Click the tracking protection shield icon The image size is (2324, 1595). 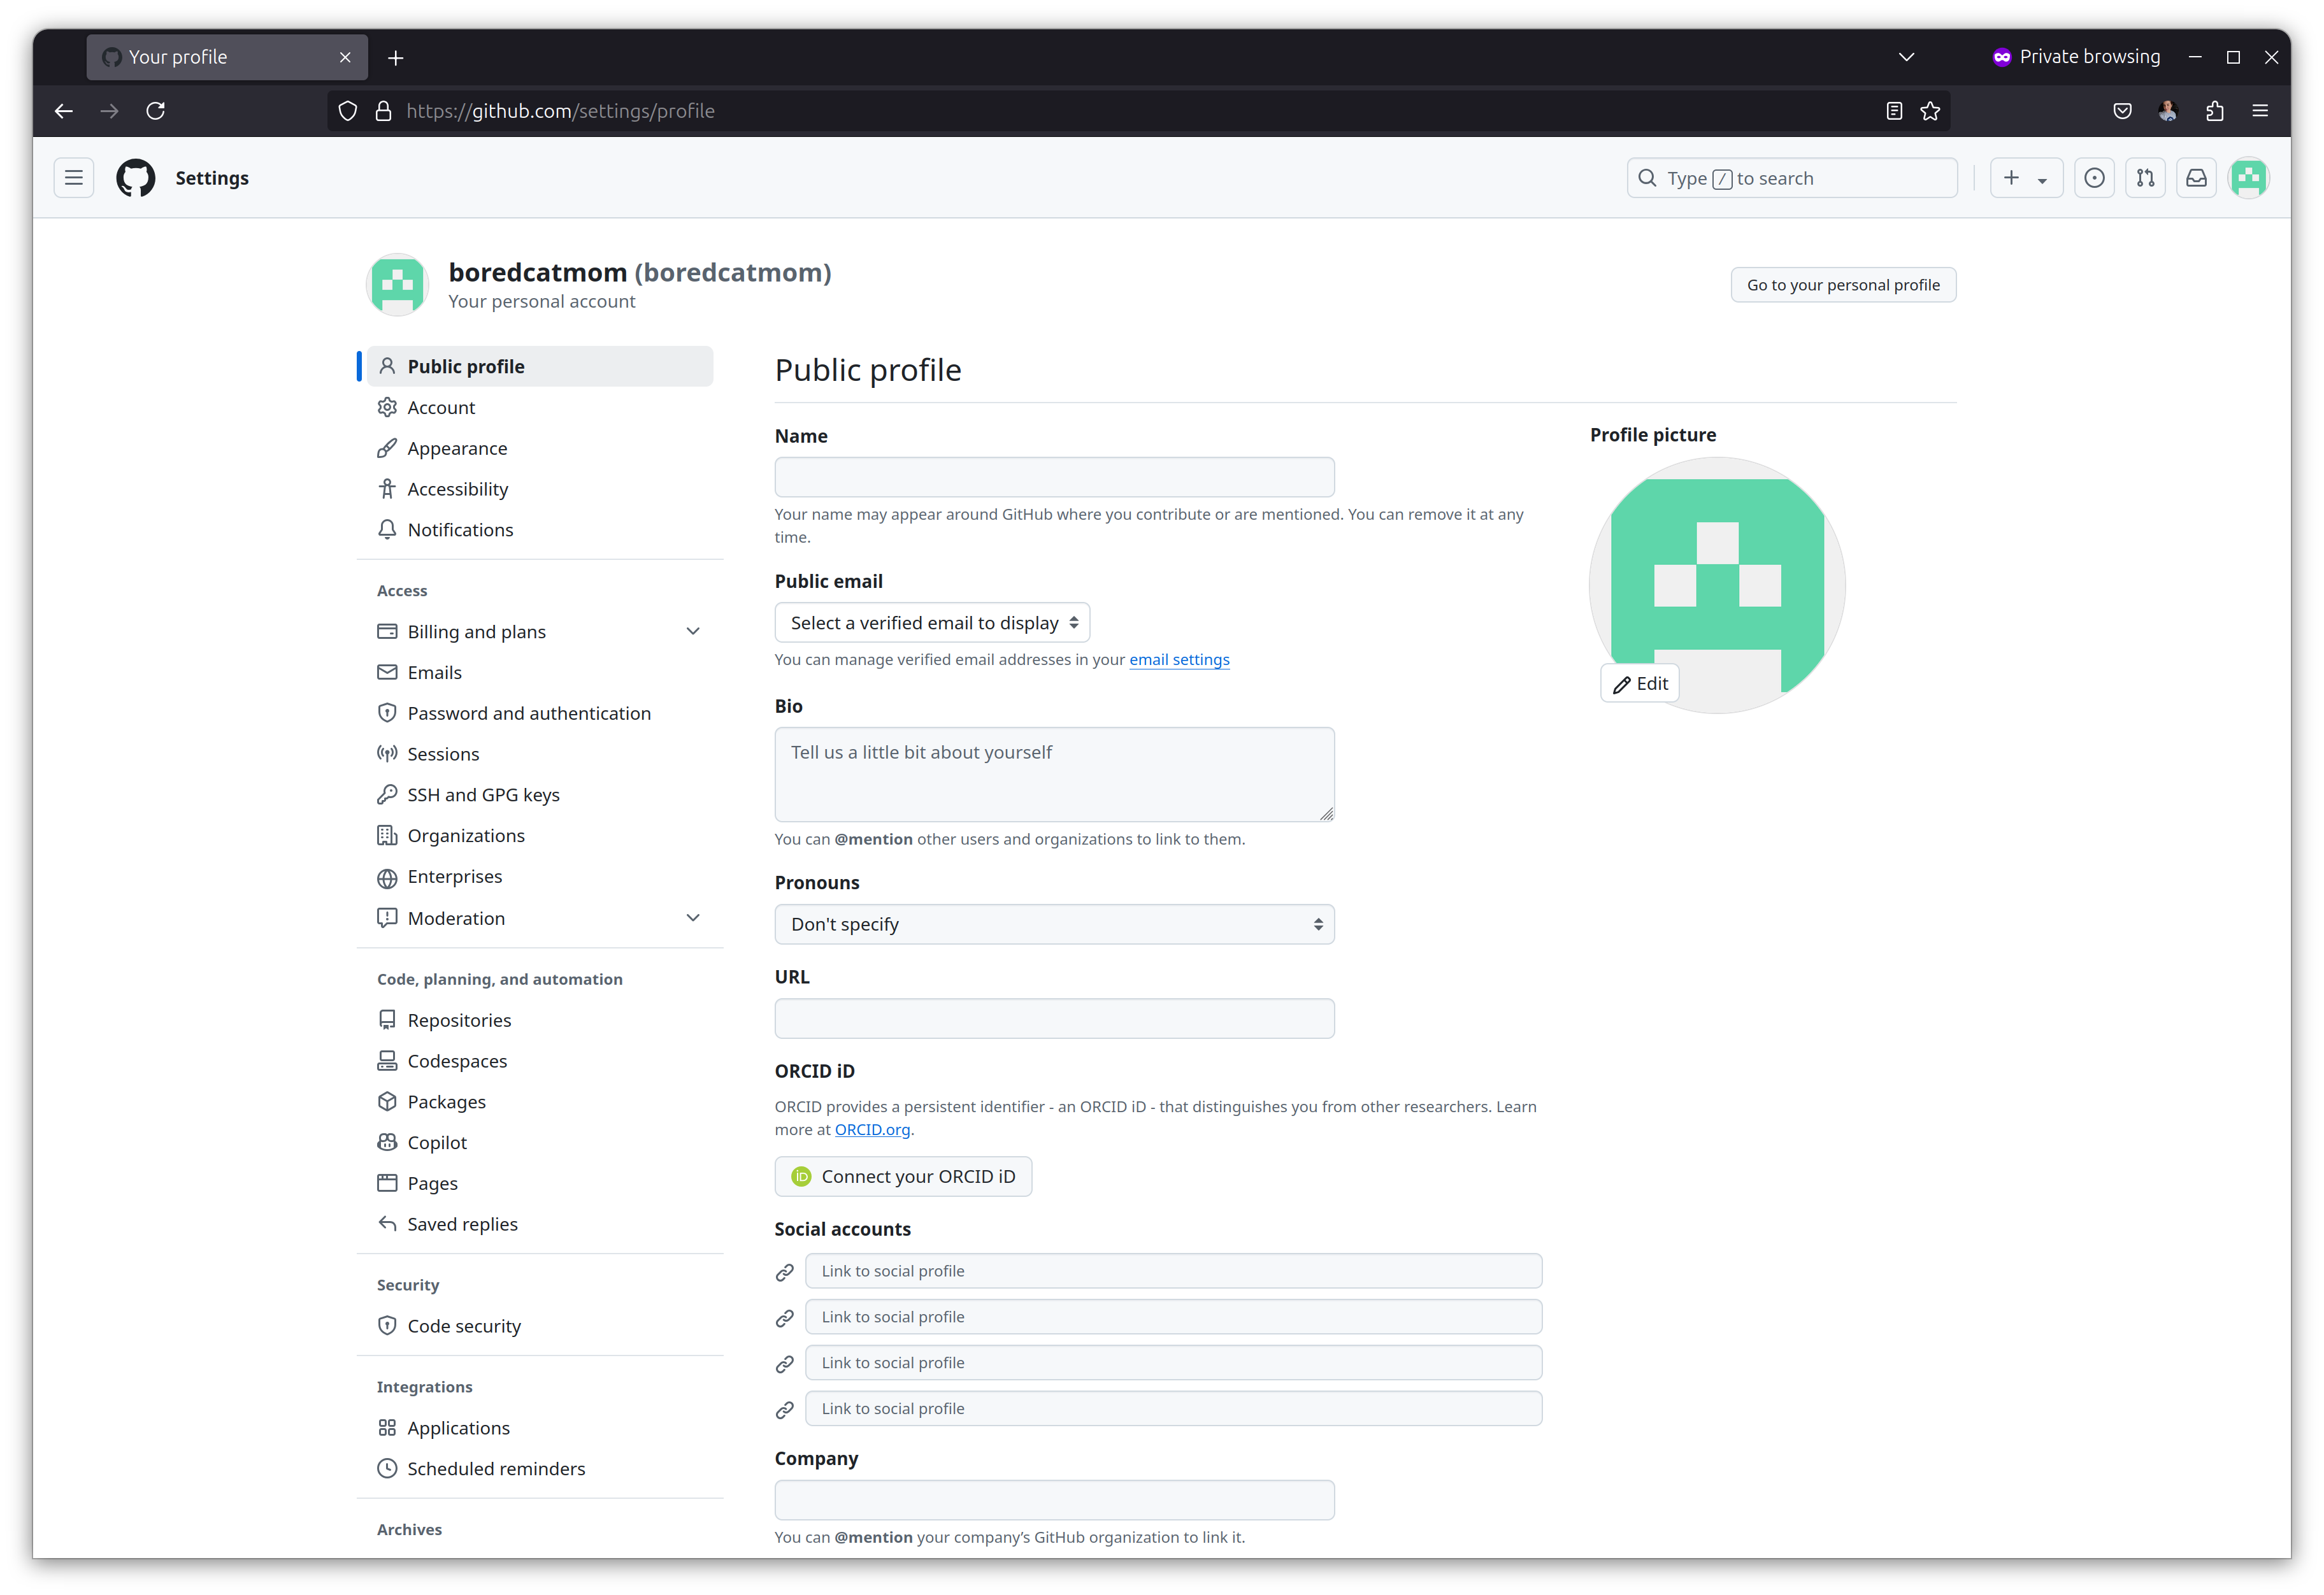coord(347,111)
